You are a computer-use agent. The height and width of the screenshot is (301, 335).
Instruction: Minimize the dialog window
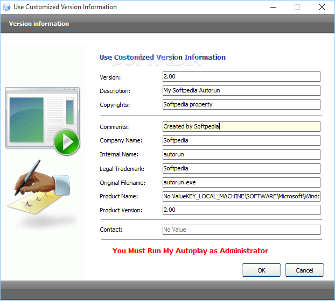[x=273, y=7]
